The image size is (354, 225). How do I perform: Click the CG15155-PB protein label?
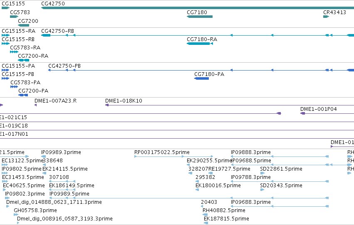pyautogui.click(x=18, y=74)
